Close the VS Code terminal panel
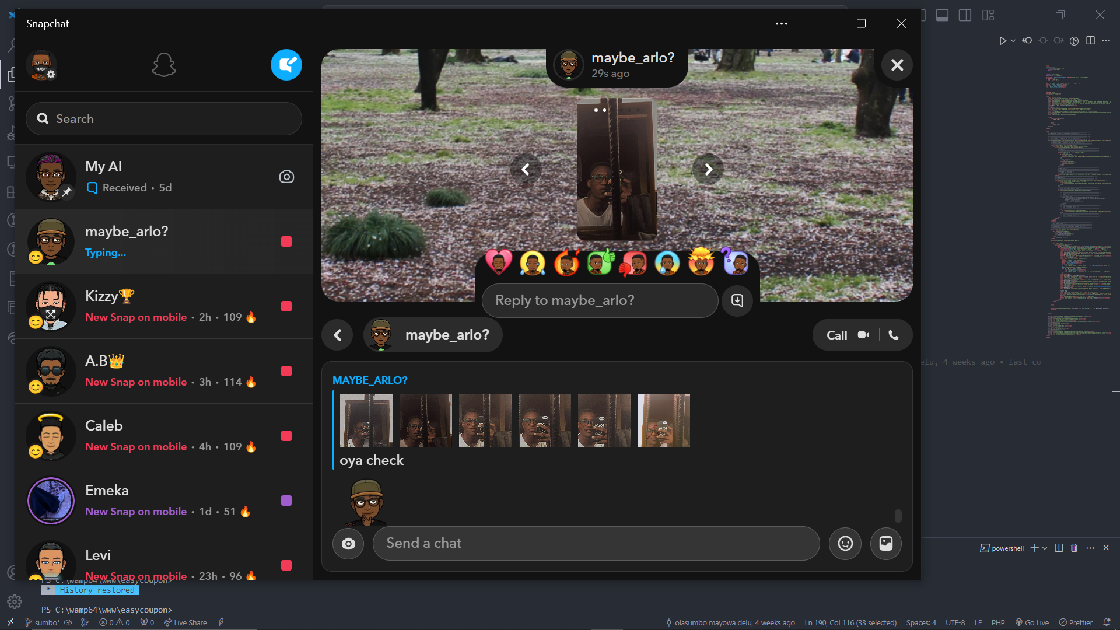 point(1106,548)
